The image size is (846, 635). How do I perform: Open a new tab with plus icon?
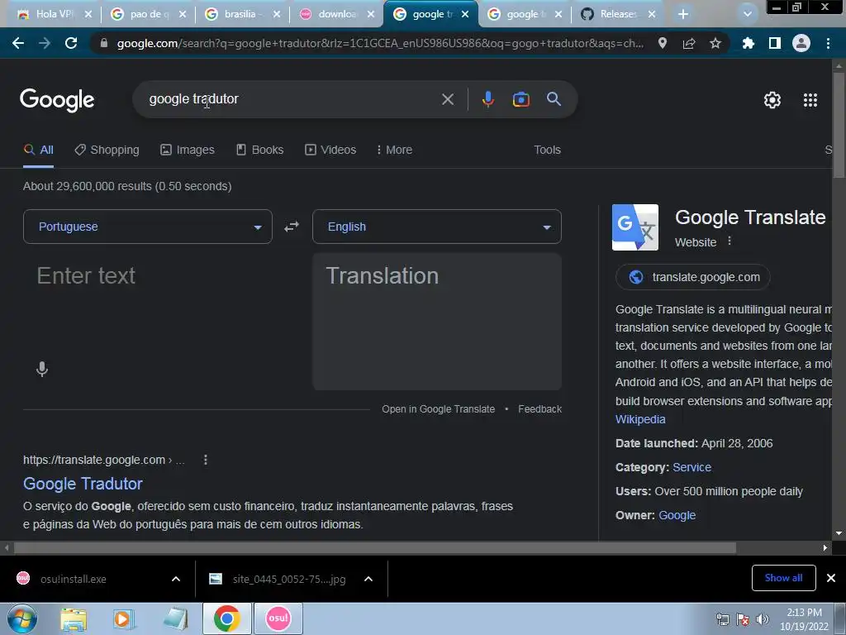pyautogui.click(x=683, y=14)
